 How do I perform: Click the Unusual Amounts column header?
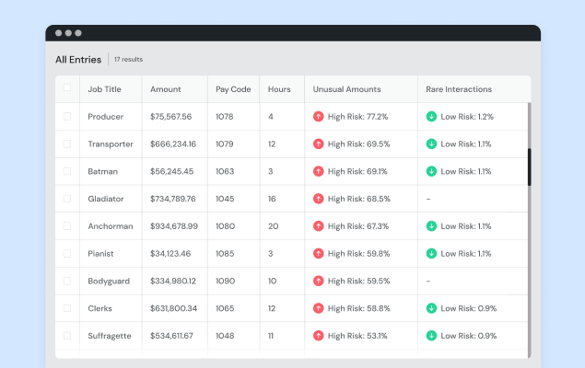click(x=346, y=89)
